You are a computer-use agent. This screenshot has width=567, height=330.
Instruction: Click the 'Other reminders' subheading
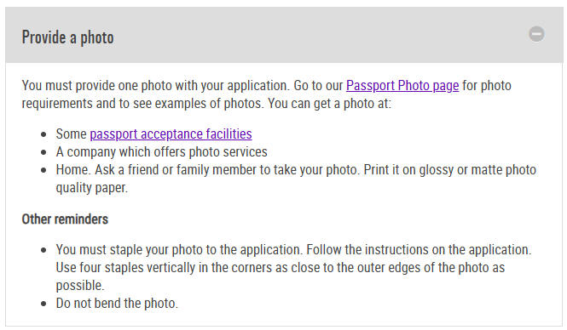65,219
